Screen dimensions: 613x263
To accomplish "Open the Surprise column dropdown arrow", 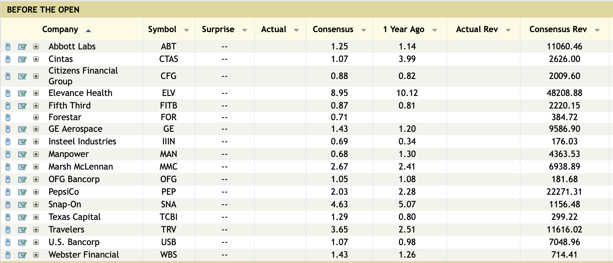I will point(244,30).
